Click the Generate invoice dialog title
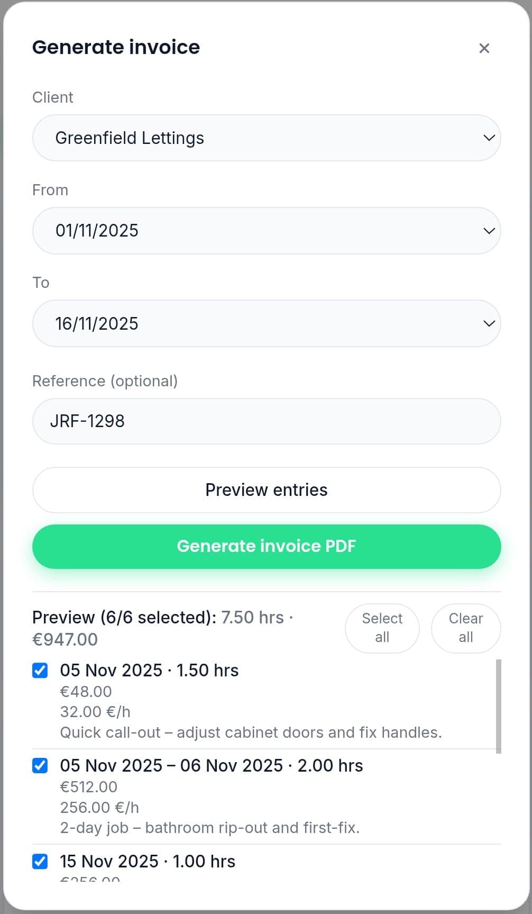Viewport: 532px width, 914px height. click(x=116, y=47)
